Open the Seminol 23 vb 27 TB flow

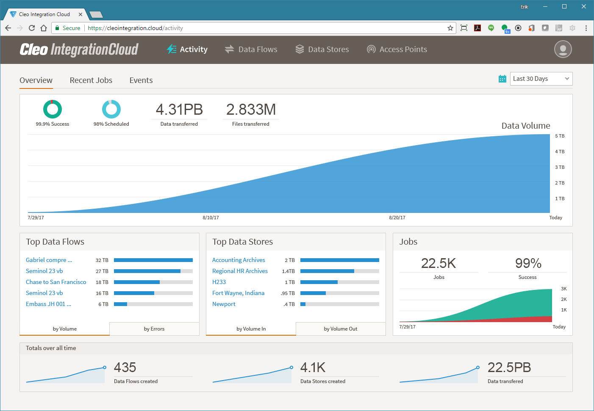tap(44, 271)
